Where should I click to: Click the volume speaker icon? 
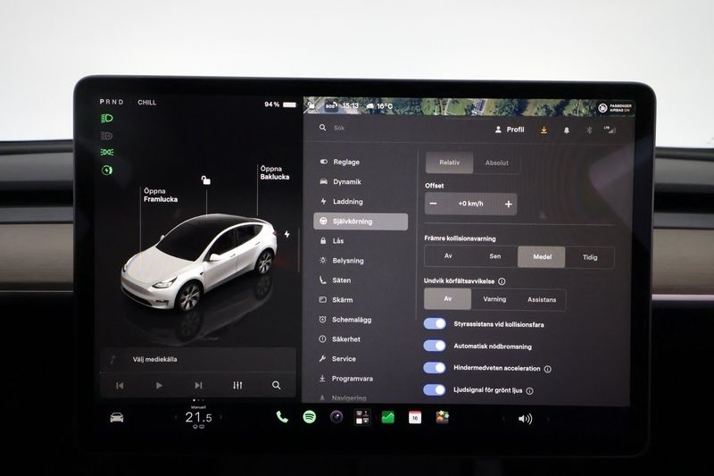[525, 419]
